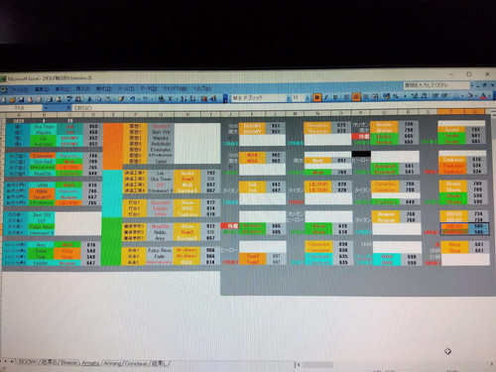The height and width of the screenshot is (372, 496).
Task: Click the Decrease Decimal icon
Action: click(x=424, y=96)
